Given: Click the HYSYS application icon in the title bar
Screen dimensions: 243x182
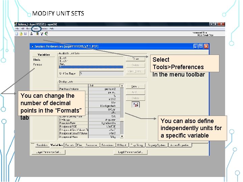Looking at the screenshot, I should click(x=16, y=24).
